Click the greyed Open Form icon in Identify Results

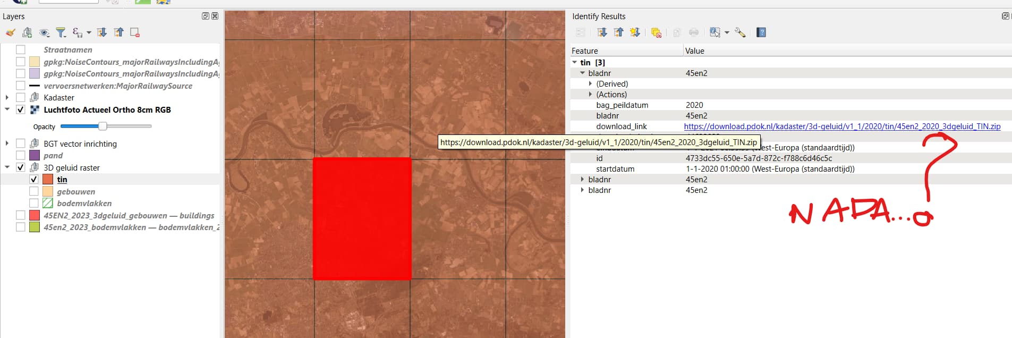(x=581, y=32)
